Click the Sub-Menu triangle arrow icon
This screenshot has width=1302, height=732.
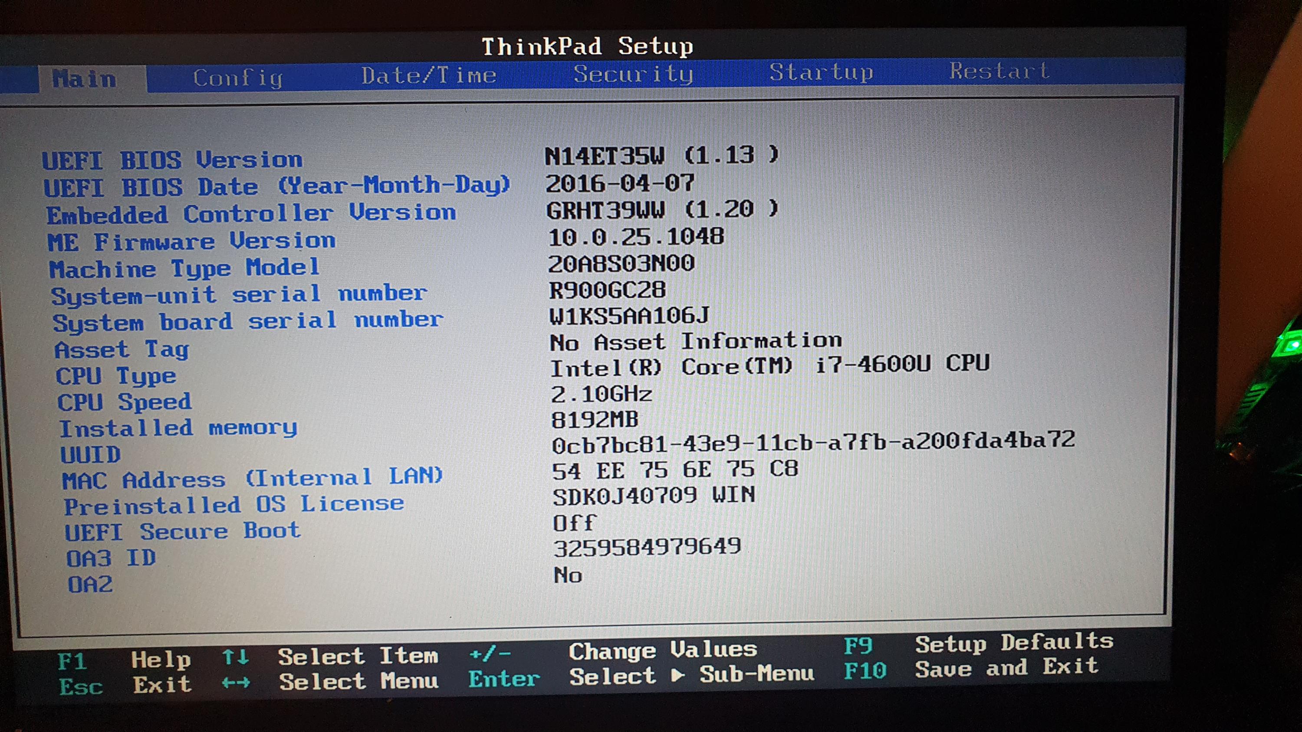coord(678,675)
